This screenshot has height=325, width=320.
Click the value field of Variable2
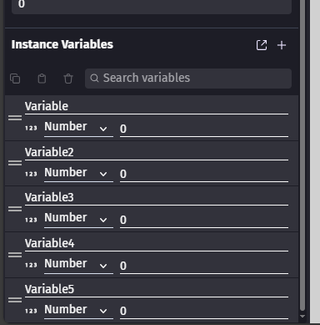(x=204, y=175)
